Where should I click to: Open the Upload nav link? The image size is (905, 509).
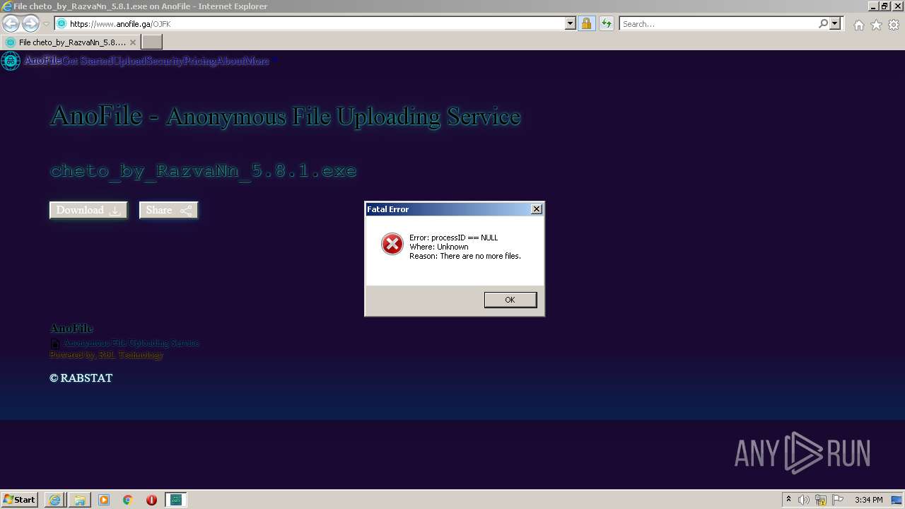(x=129, y=61)
